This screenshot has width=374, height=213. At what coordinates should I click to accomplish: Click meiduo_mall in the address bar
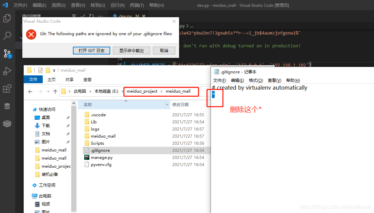[178, 91]
